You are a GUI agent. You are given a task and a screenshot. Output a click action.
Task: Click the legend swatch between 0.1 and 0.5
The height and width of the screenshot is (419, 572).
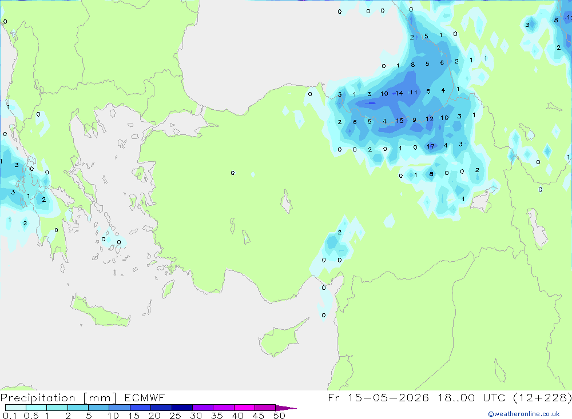[x=15, y=408]
